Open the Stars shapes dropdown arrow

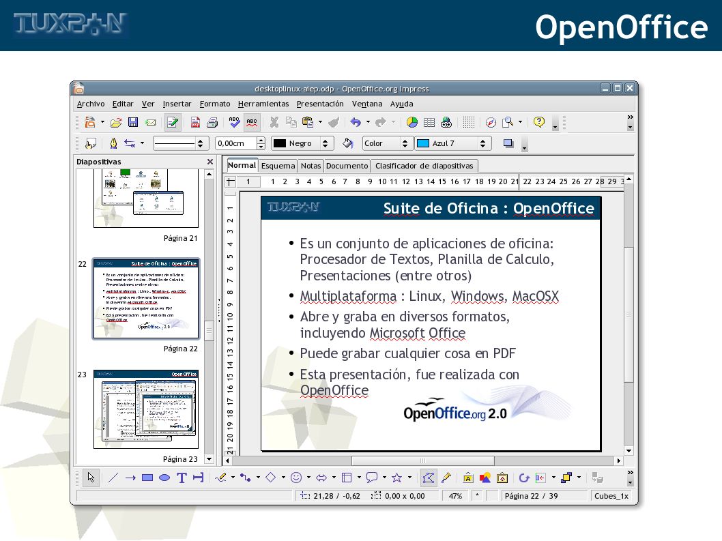(410, 478)
